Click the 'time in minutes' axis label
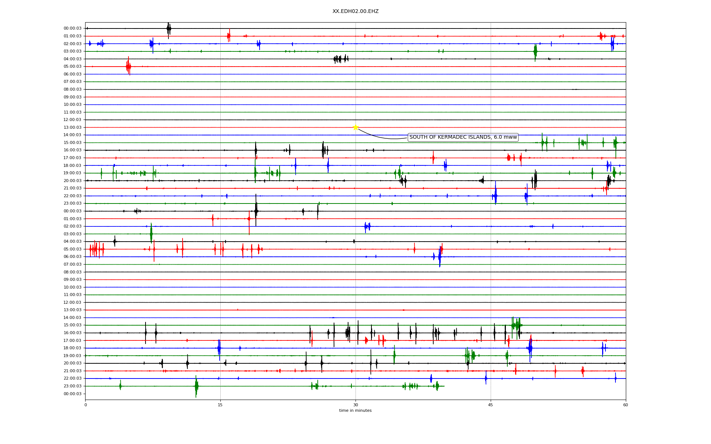Screen dimensions: 711x444 355,410
